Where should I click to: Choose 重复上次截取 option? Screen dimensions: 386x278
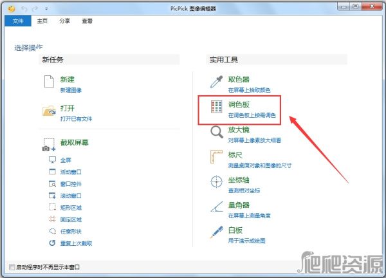click(x=77, y=243)
